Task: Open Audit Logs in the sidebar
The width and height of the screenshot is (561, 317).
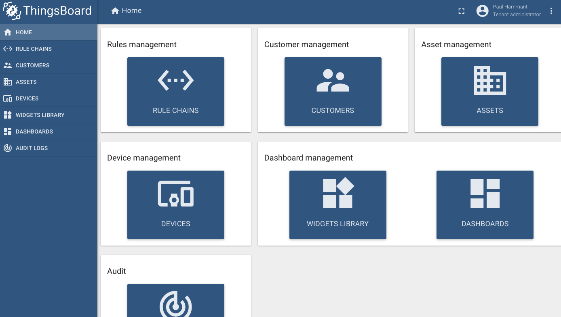Action: point(49,148)
